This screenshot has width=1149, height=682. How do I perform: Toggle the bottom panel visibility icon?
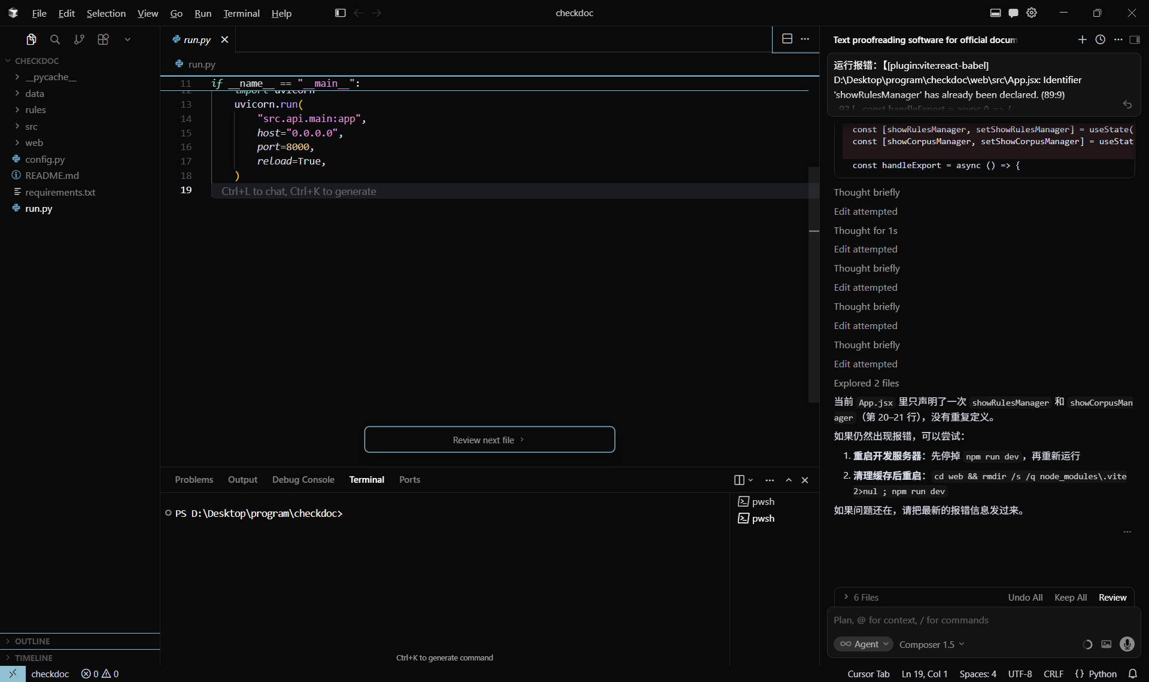(995, 13)
